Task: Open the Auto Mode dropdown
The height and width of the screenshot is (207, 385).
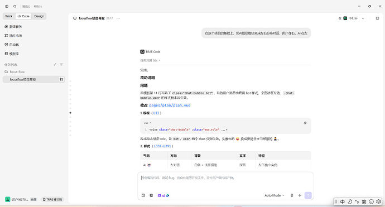Action: tap(275, 195)
